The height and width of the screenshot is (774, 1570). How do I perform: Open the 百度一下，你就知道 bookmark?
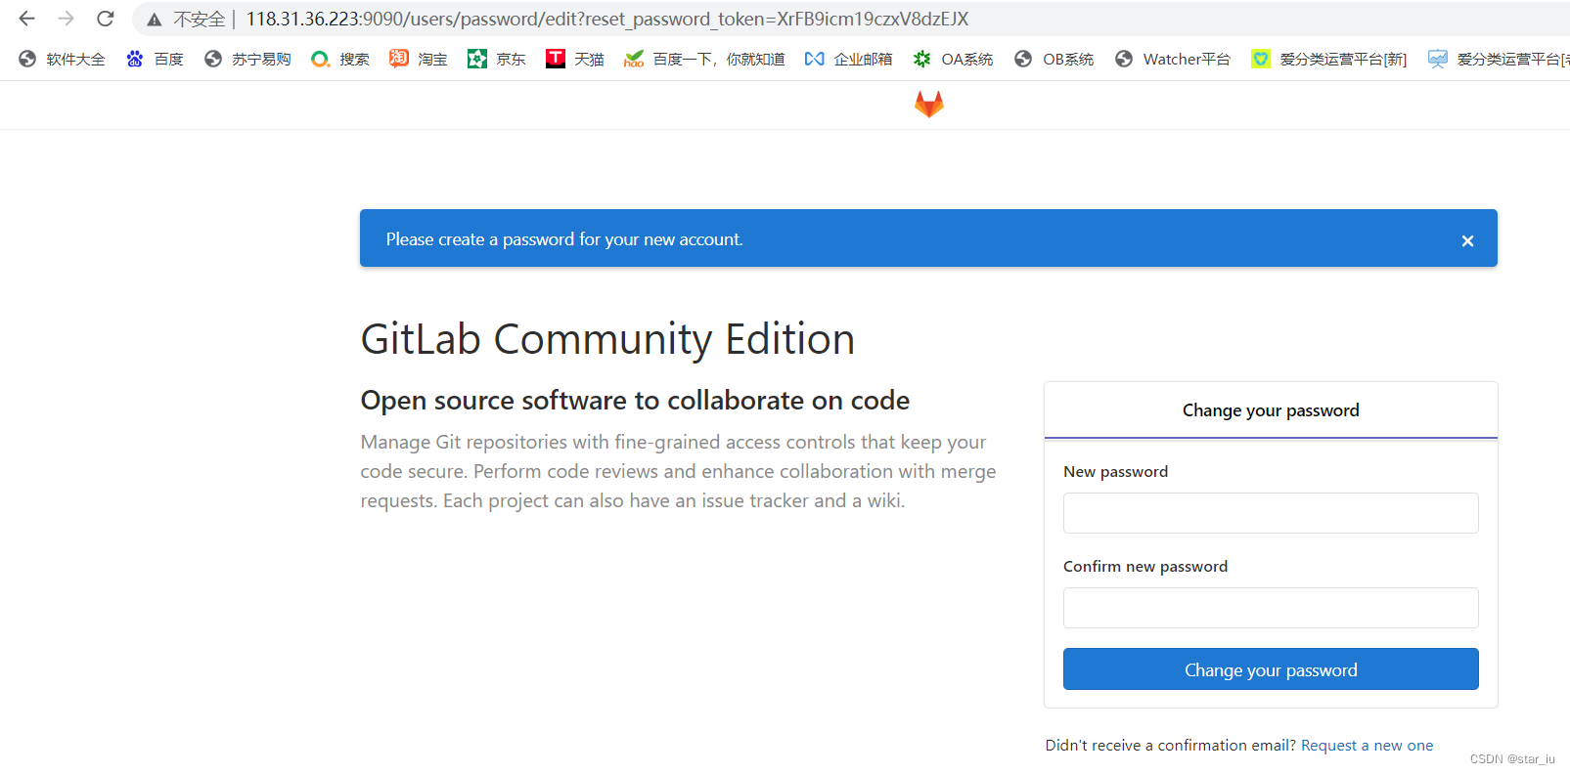(x=704, y=59)
